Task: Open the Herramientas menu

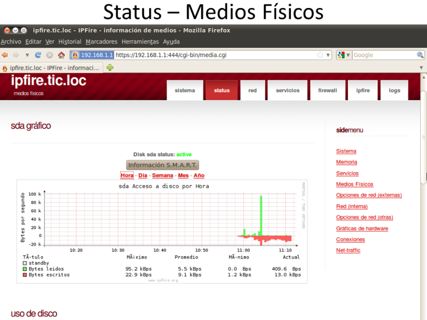Action: click(140, 42)
